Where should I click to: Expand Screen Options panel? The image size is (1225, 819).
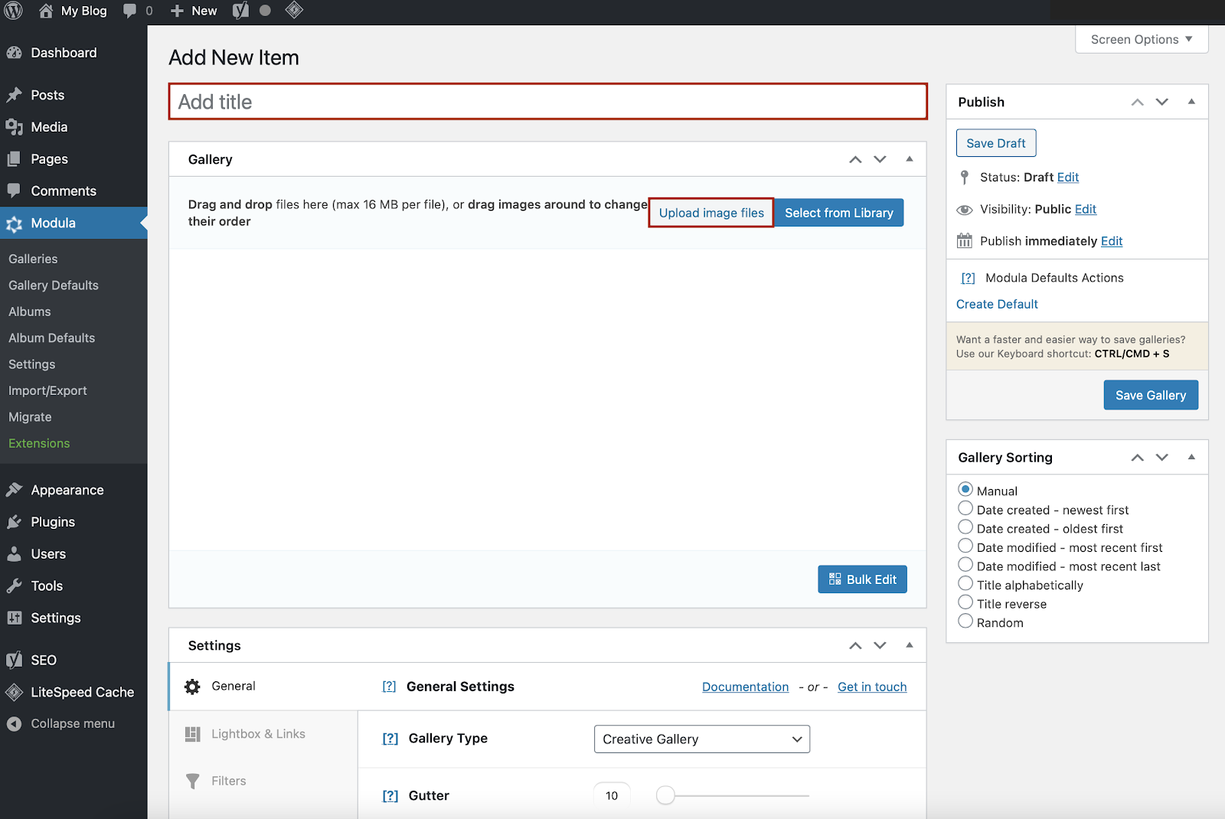pos(1142,40)
